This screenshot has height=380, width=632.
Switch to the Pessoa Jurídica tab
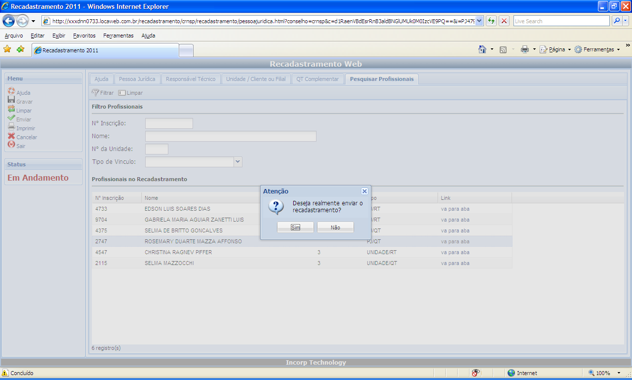[x=137, y=79]
